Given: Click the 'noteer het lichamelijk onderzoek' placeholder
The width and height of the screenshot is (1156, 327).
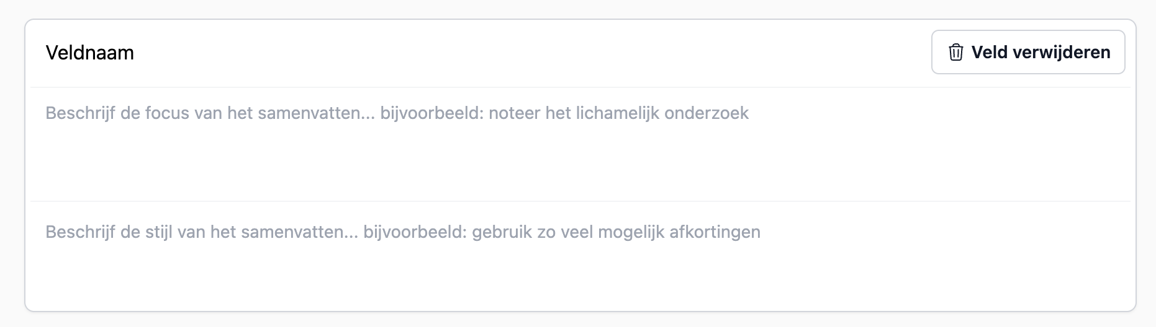Looking at the screenshot, I should 619,113.
